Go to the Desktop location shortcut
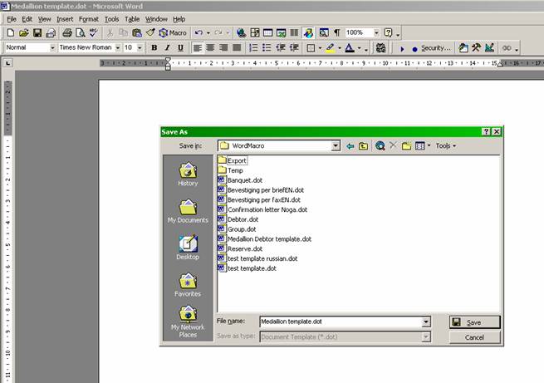Image resolution: width=544 pixels, height=383 pixels. (x=188, y=248)
